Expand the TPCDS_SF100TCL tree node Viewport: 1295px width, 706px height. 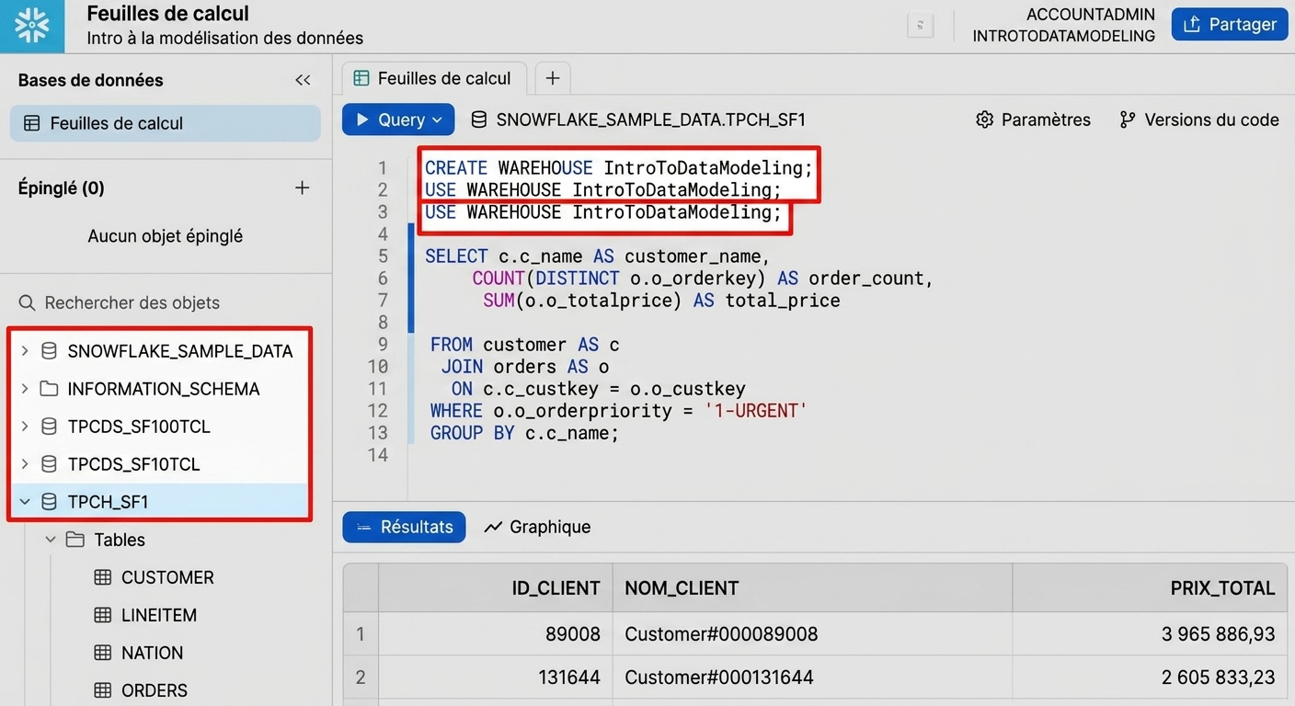(x=25, y=427)
